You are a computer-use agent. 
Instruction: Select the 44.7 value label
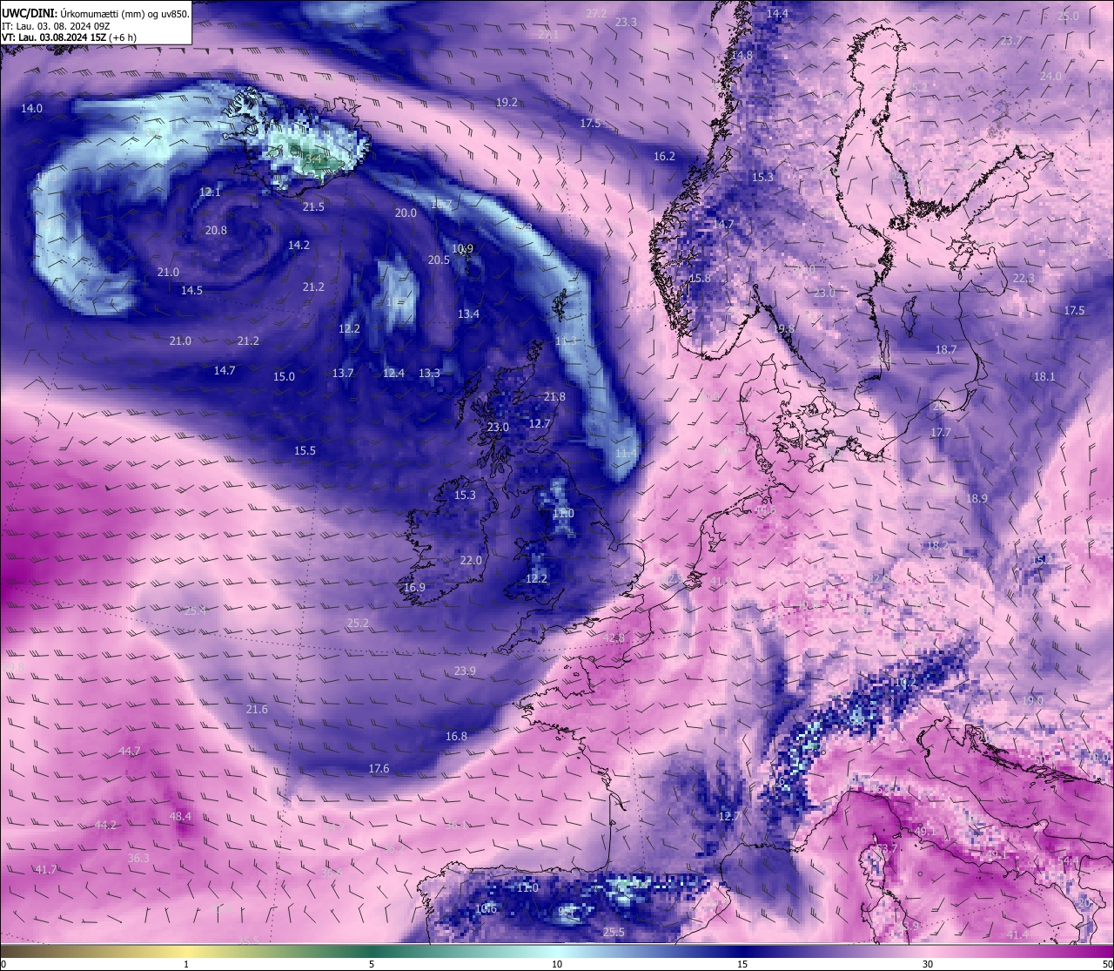pos(130,751)
